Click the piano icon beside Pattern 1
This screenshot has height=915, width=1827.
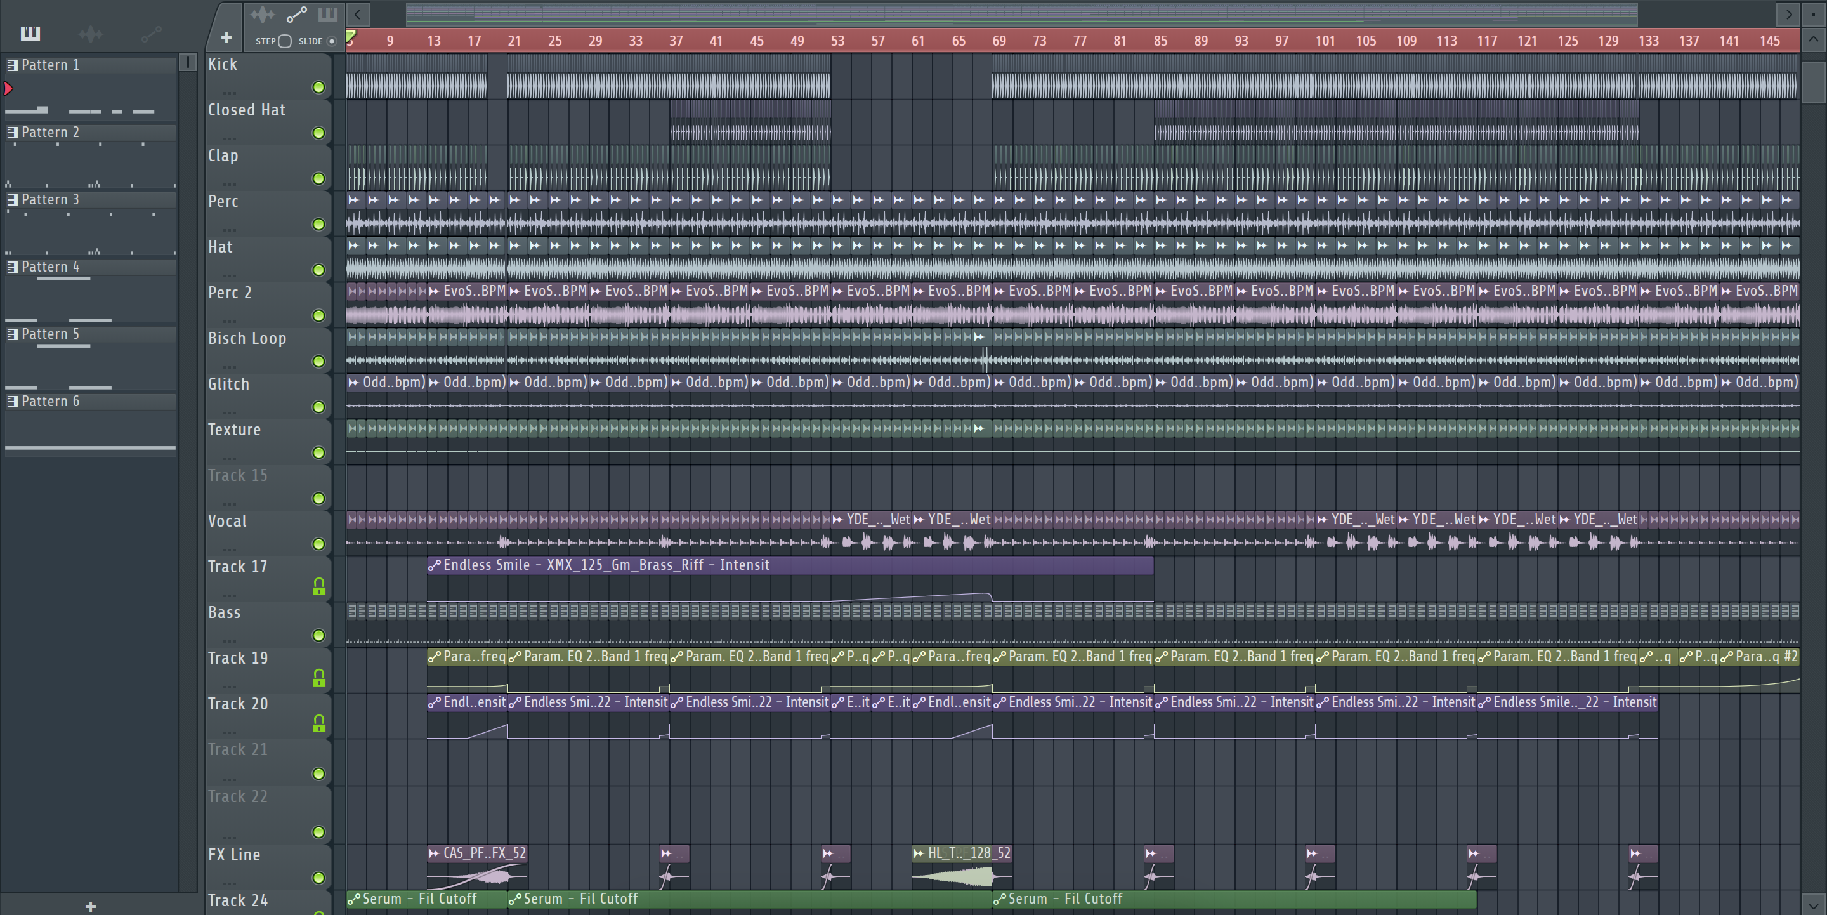(x=12, y=65)
